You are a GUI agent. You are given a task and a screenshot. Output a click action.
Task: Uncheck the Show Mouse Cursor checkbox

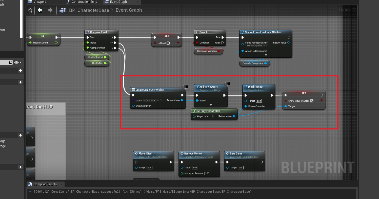point(312,101)
